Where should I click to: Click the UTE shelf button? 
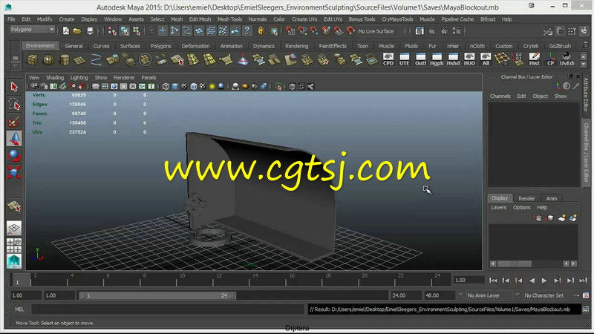pyautogui.click(x=404, y=59)
